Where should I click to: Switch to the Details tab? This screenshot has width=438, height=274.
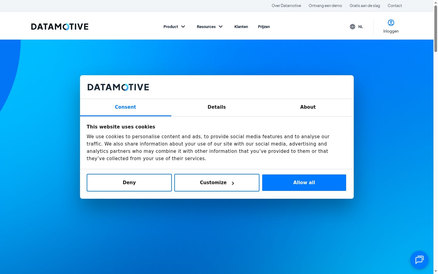click(x=217, y=107)
